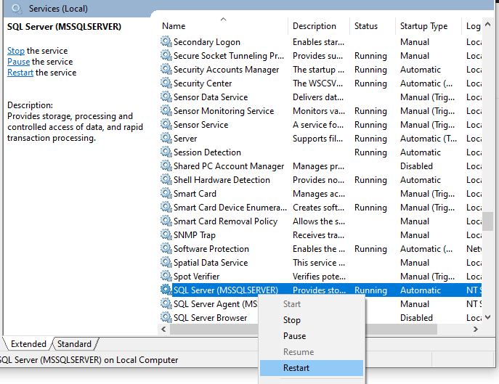Viewport: 499px width, 384px height.
Task: Click the Sensor Data Service gear icon
Action: tap(166, 97)
